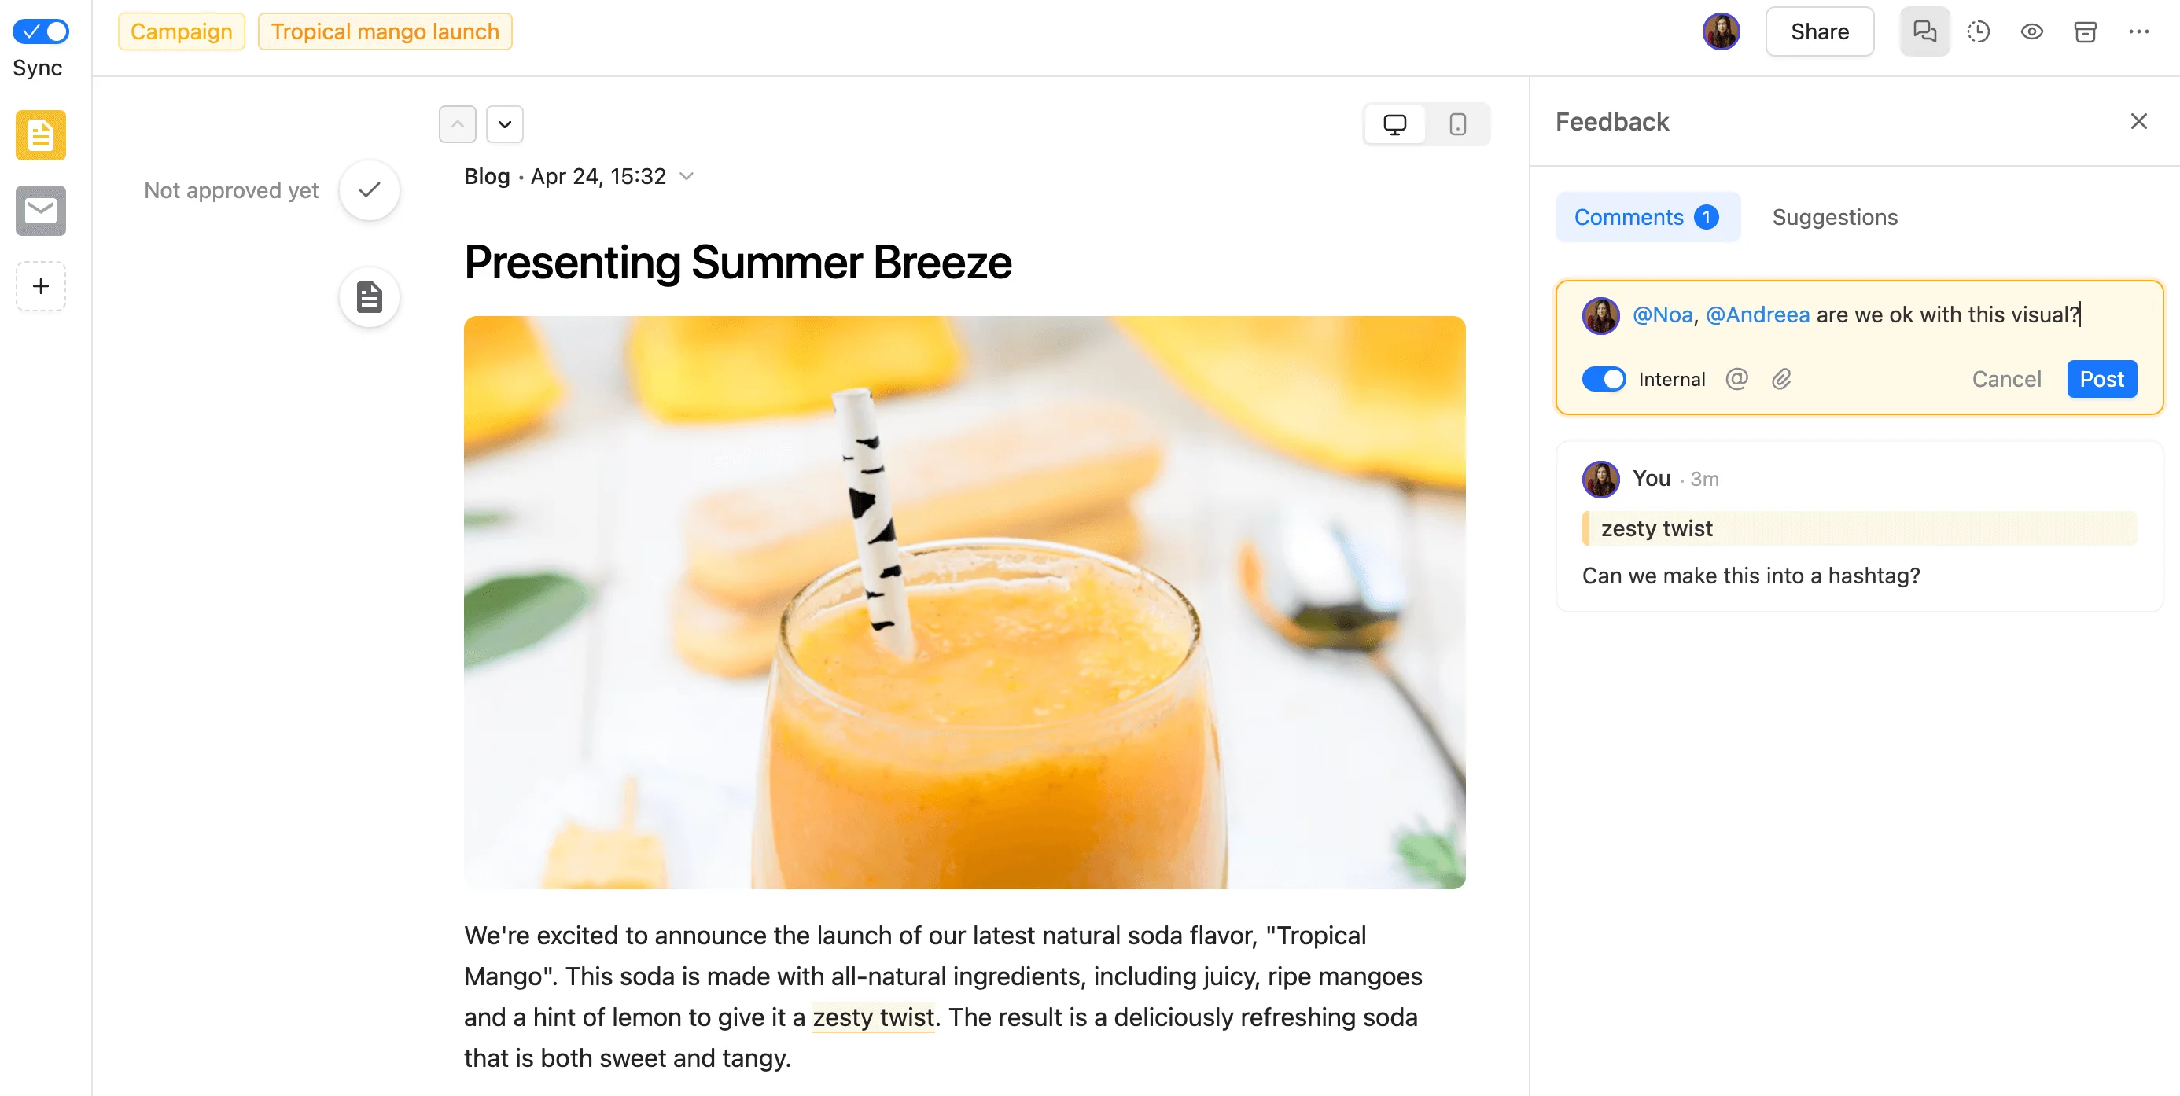The height and width of the screenshot is (1096, 2180).
Task: Click the comment input text field
Action: click(x=1858, y=313)
